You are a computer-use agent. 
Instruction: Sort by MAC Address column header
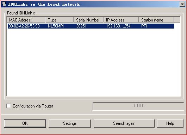[x=26, y=20]
